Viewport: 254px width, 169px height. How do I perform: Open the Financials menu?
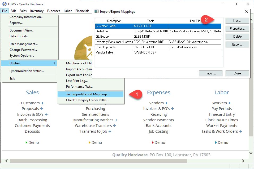coord(82,11)
